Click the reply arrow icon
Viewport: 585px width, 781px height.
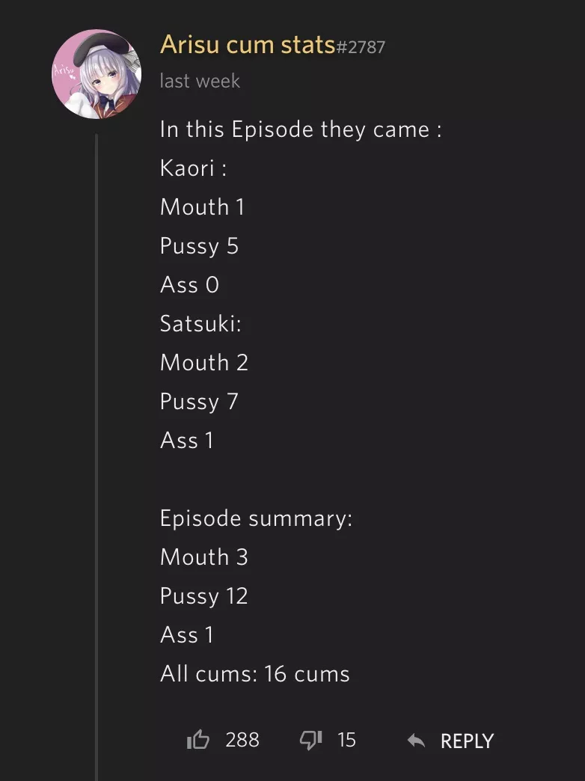(x=416, y=741)
